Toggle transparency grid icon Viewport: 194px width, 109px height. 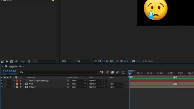(x=99, y=61)
